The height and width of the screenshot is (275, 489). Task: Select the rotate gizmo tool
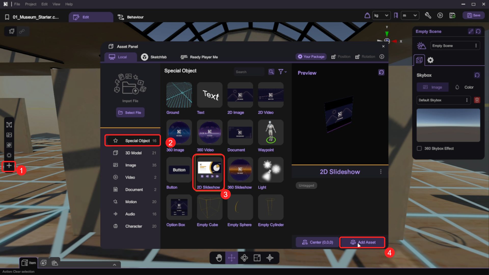244,258
